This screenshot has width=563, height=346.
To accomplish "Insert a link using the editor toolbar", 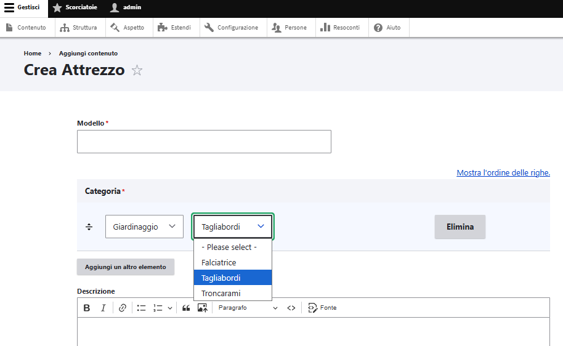I will pyautogui.click(x=123, y=308).
